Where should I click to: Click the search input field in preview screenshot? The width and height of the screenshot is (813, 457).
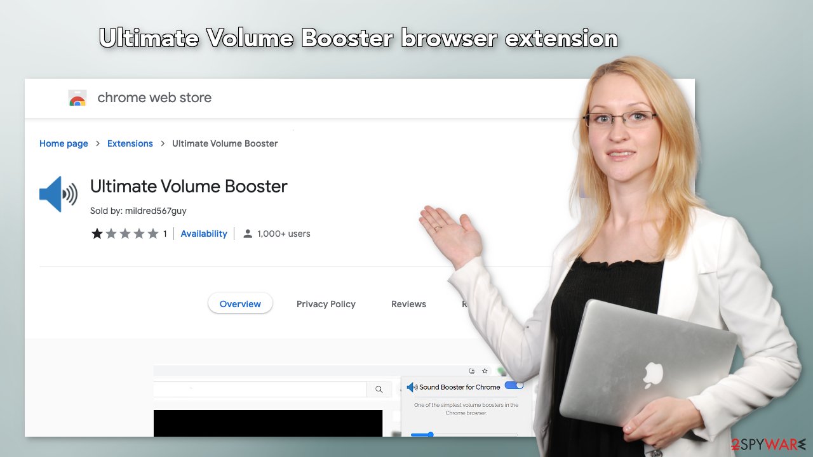[x=260, y=389]
